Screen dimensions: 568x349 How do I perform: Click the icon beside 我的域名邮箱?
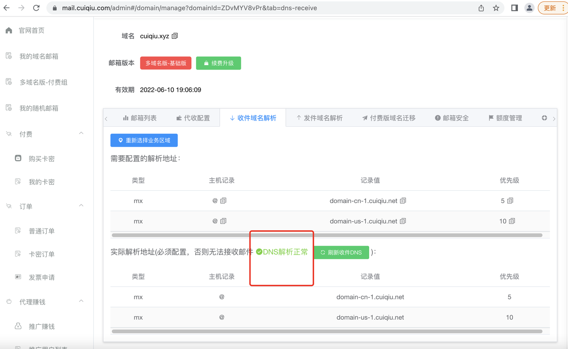(8, 56)
